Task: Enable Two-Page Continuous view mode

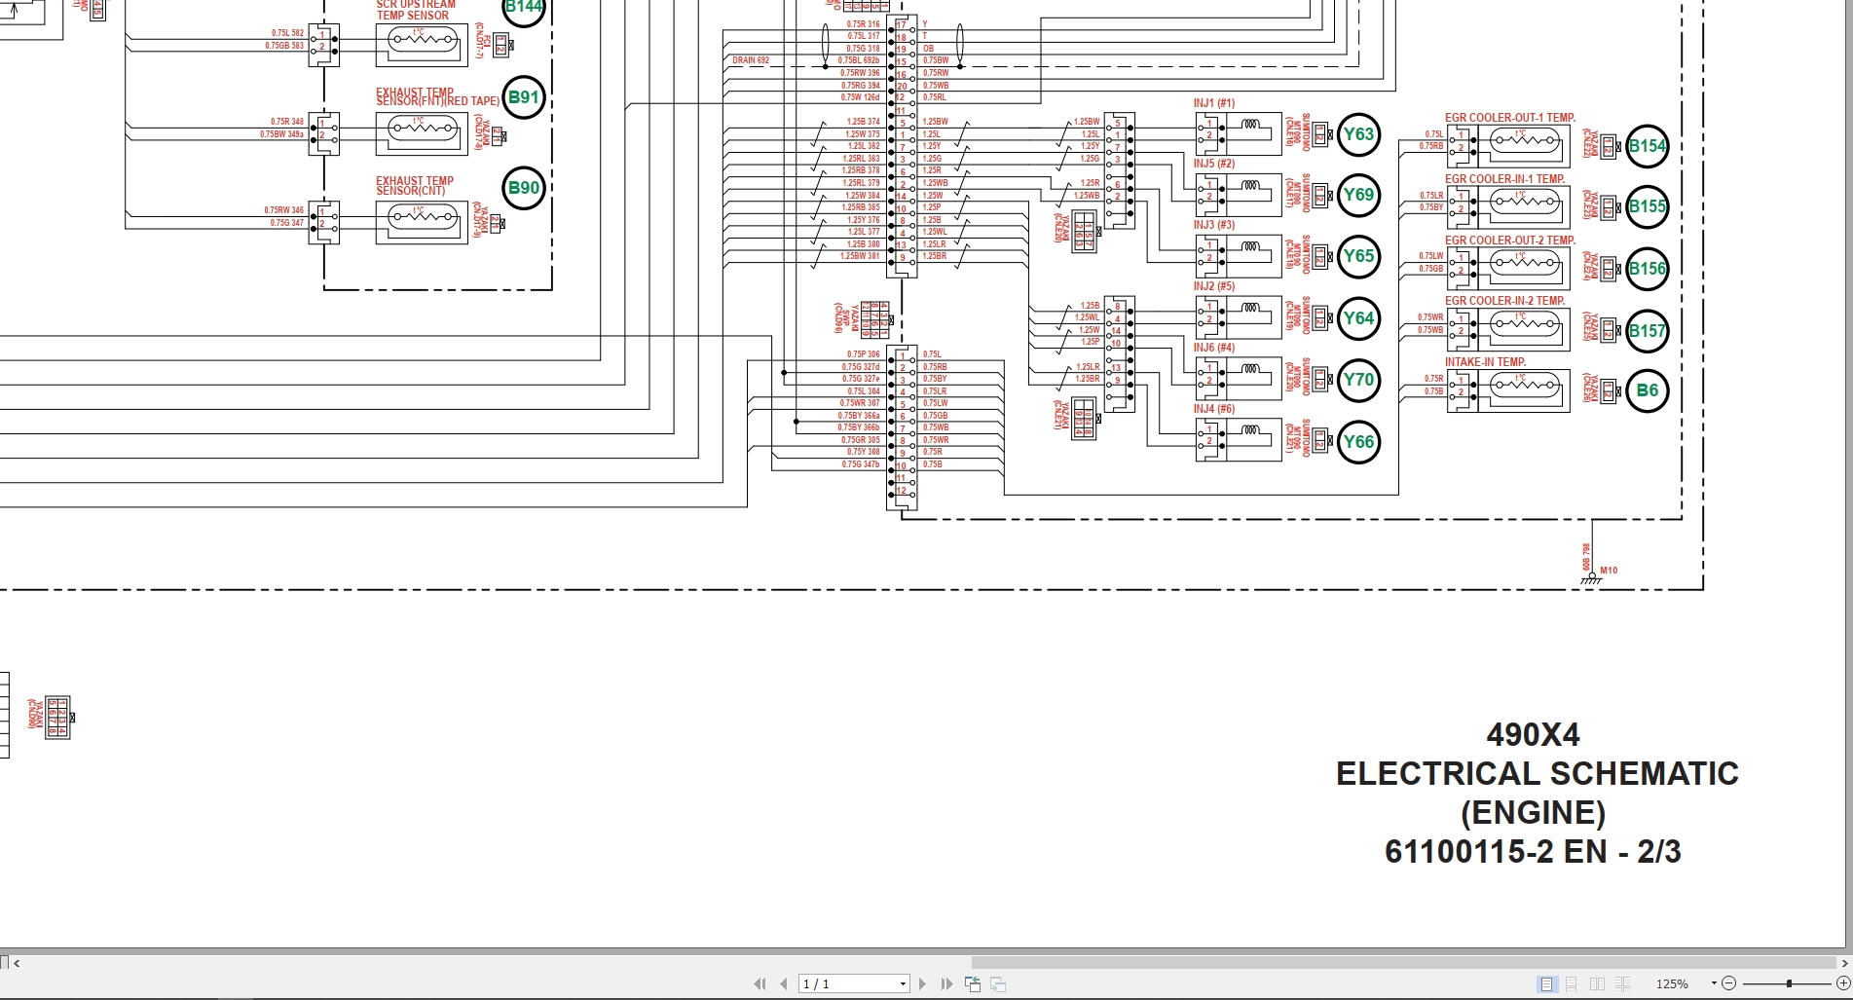Action: (1621, 984)
